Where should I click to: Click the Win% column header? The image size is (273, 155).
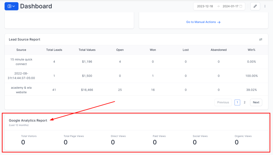coord(251,50)
